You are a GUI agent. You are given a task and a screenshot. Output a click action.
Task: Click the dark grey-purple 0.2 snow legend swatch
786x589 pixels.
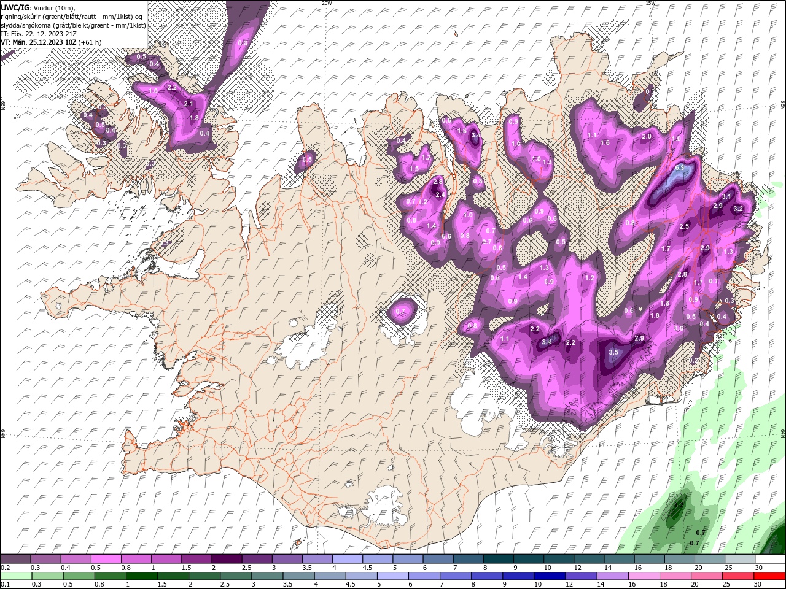[15, 559]
